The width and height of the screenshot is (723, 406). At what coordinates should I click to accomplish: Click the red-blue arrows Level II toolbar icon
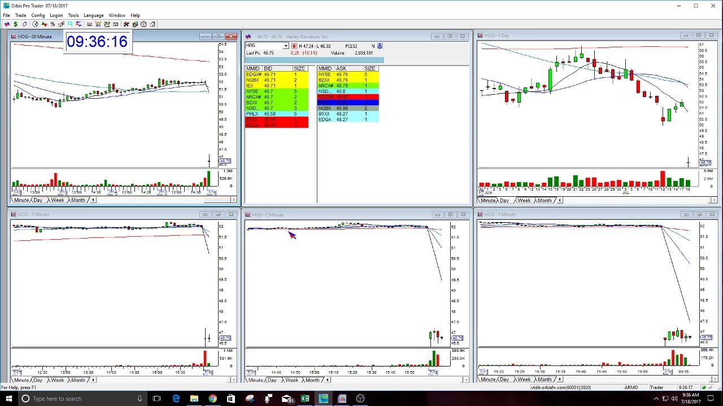point(7,24)
